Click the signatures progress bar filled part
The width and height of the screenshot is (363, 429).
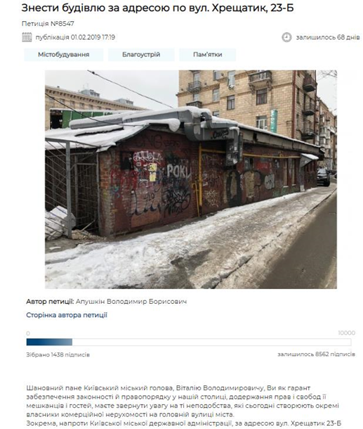(x=49, y=342)
